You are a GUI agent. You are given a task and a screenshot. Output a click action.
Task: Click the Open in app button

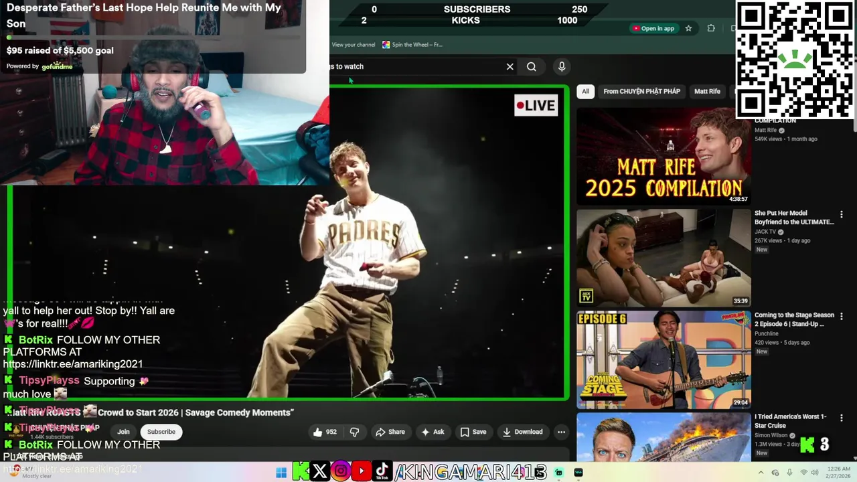tap(653, 28)
